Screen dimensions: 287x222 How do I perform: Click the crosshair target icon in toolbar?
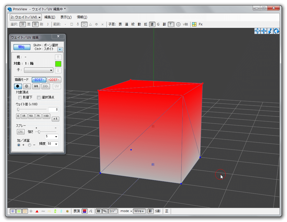click(x=178, y=24)
